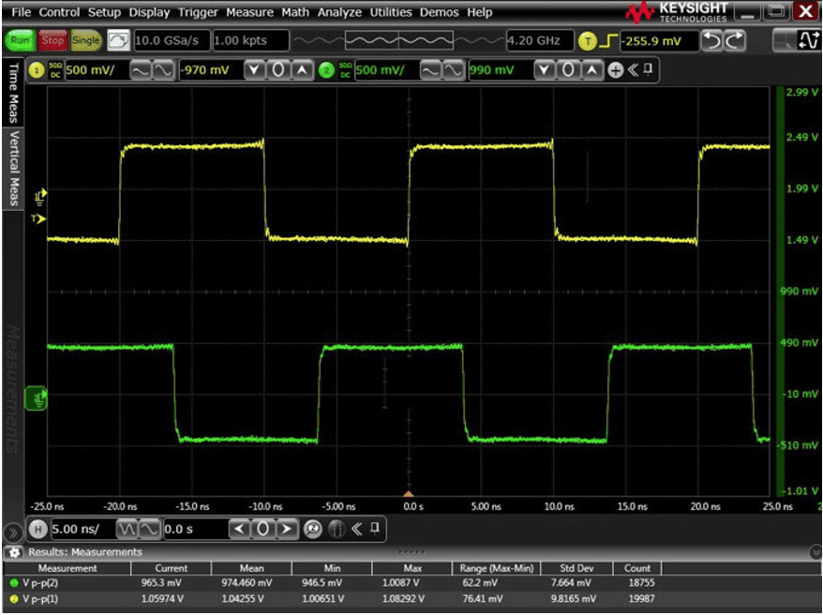Click the horizontal zoom magnifier icon
Viewport: 823px width, 615px height.
(312, 529)
